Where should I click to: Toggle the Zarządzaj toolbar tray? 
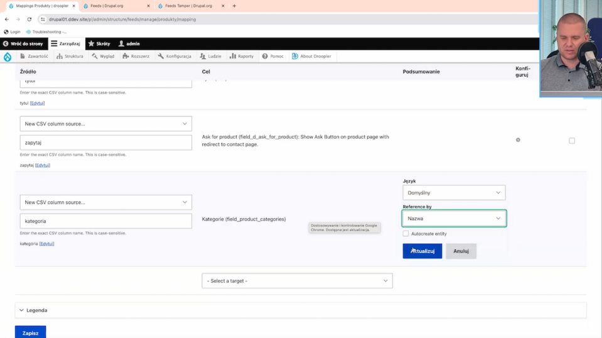tap(66, 44)
